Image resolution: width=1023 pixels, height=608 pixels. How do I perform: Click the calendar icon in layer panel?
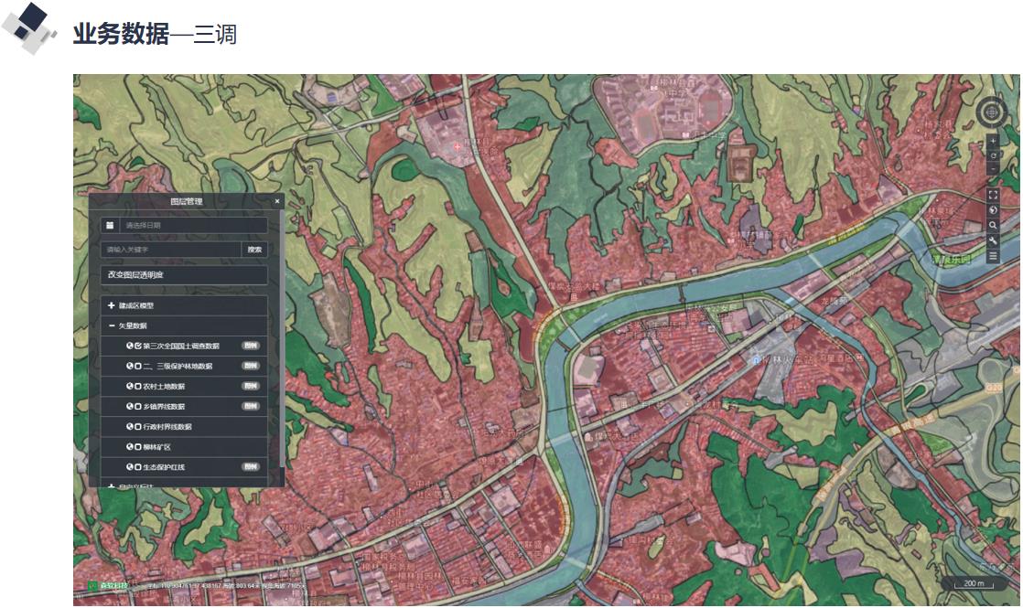[x=110, y=226]
